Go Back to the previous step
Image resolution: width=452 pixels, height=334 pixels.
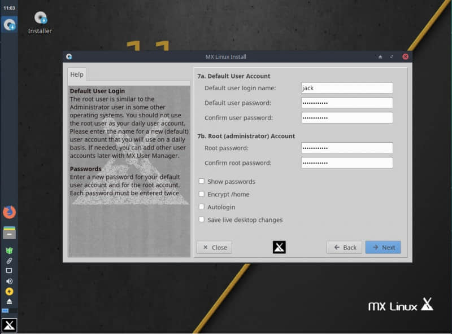click(x=344, y=247)
